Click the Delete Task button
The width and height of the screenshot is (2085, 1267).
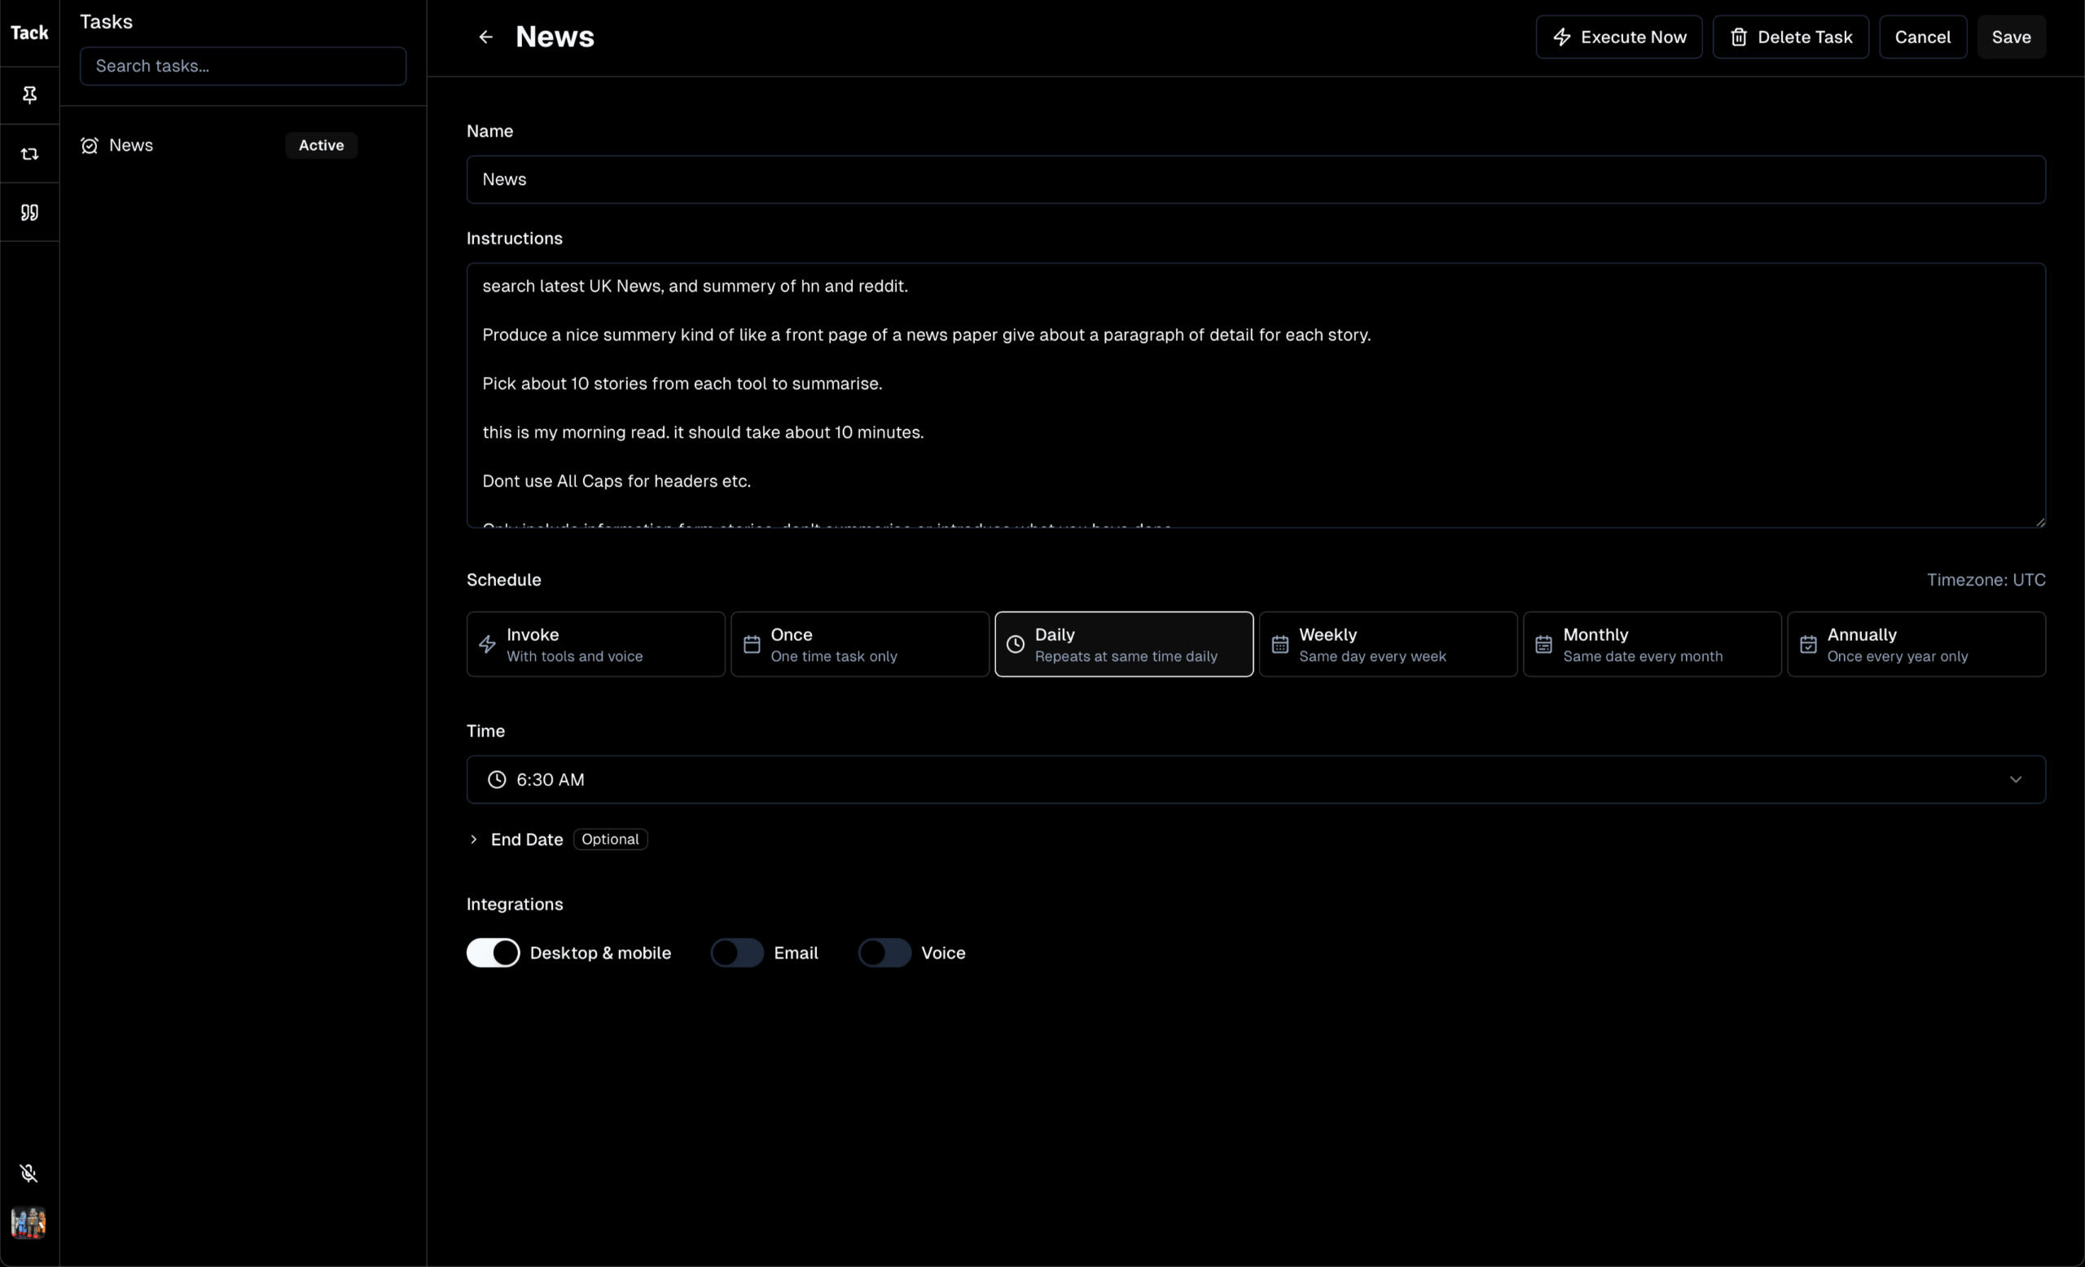click(1790, 37)
